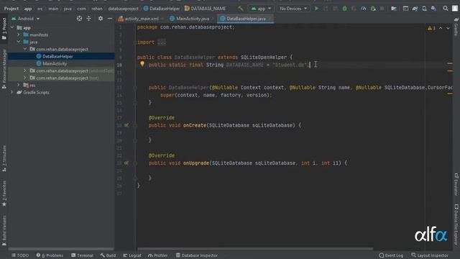
Task: Expand the res folder
Action: pyautogui.click(x=19, y=85)
